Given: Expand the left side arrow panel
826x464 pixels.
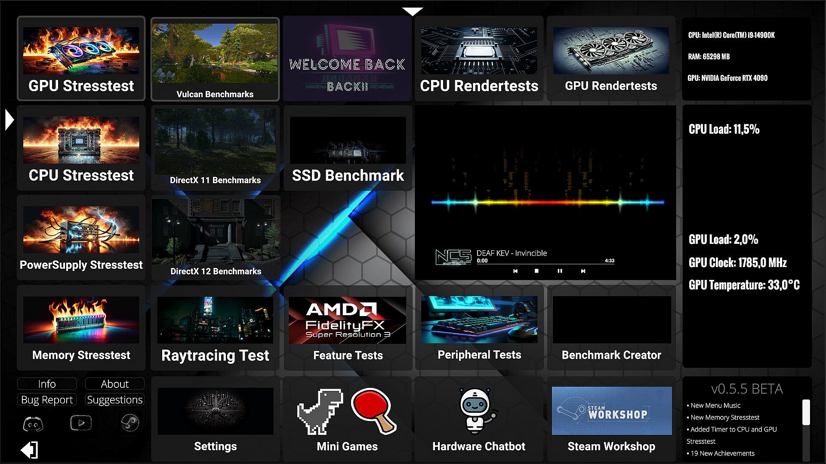Looking at the screenshot, I should click(x=9, y=120).
